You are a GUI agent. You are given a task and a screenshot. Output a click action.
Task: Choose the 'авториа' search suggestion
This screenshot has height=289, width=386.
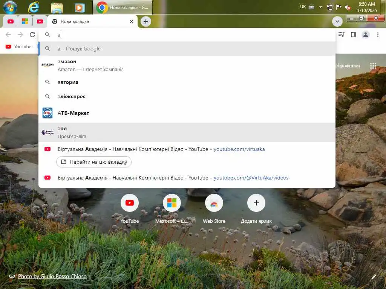[187, 82]
